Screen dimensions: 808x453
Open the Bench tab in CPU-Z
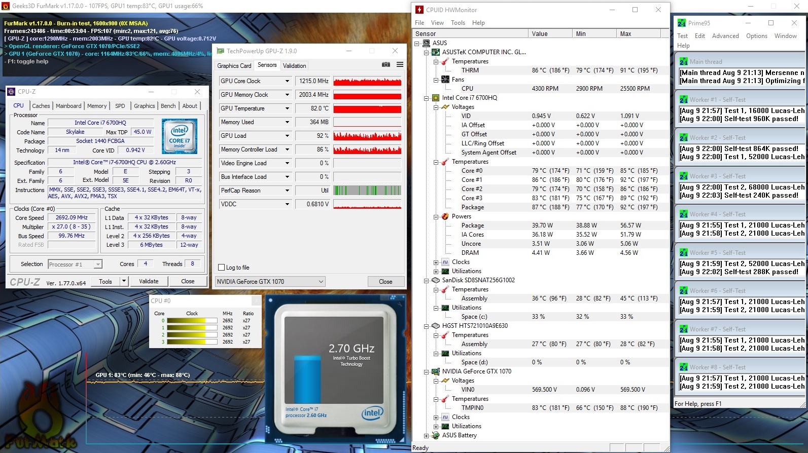pyautogui.click(x=168, y=106)
